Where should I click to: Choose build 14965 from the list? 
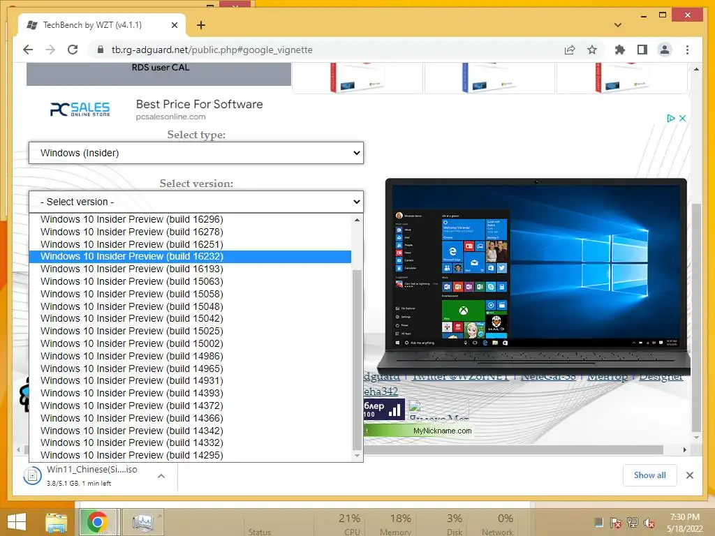tap(190, 368)
